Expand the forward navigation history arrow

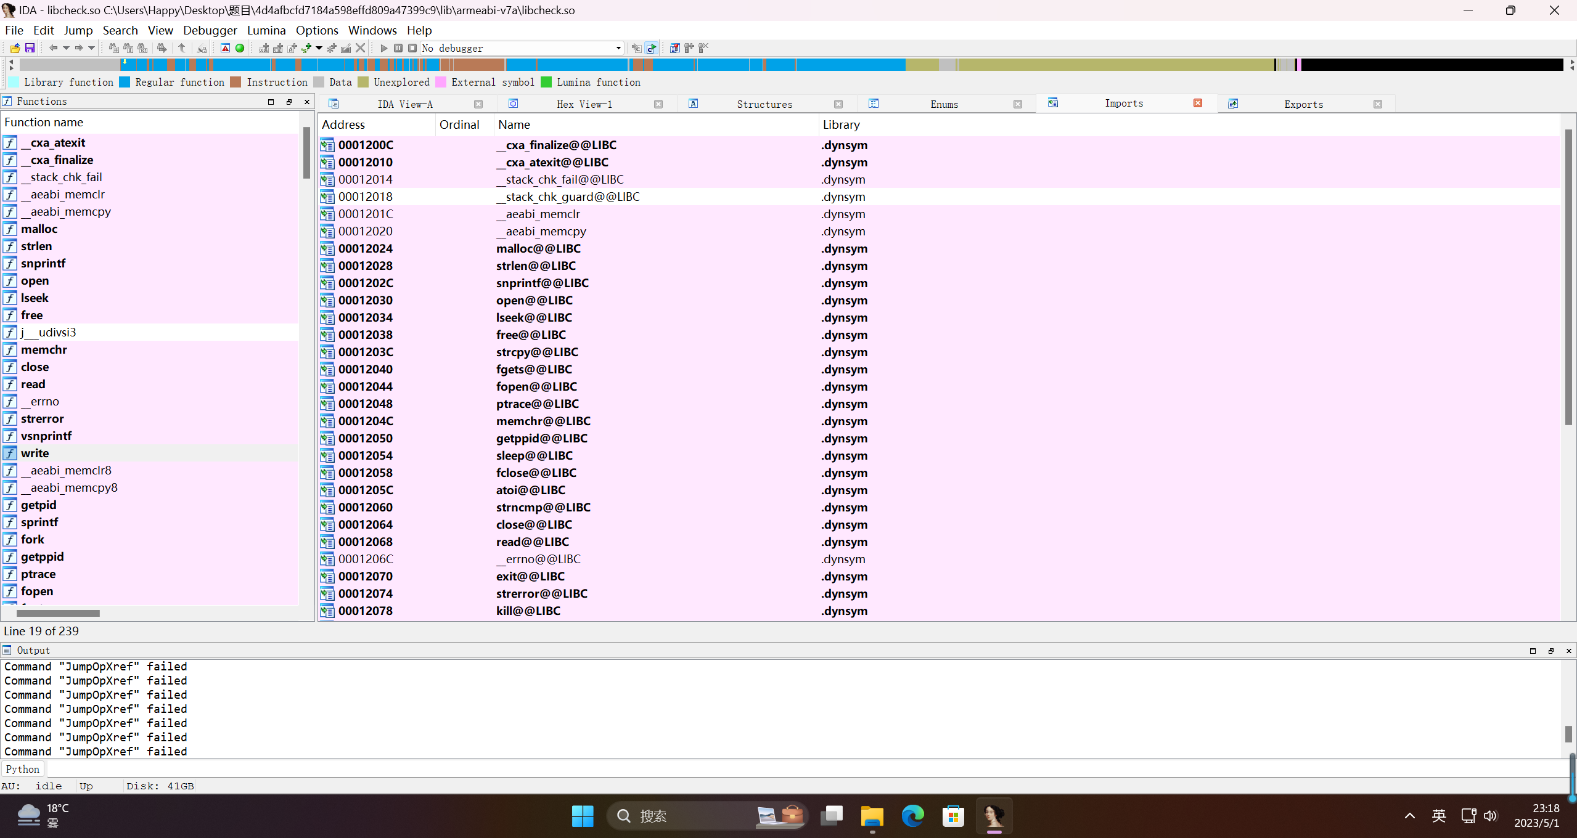point(91,48)
